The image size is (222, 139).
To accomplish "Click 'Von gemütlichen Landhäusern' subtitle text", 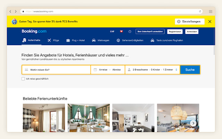I will [53, 59].
